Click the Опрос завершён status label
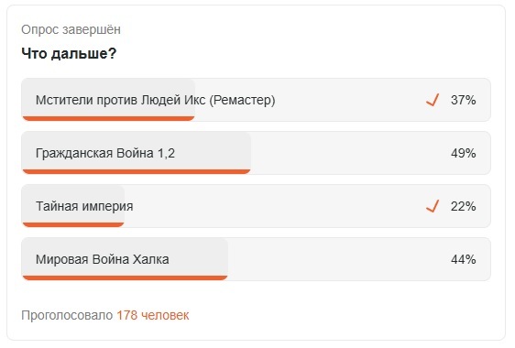The width and height of the screenshot is (515, 348). [71, 29]
